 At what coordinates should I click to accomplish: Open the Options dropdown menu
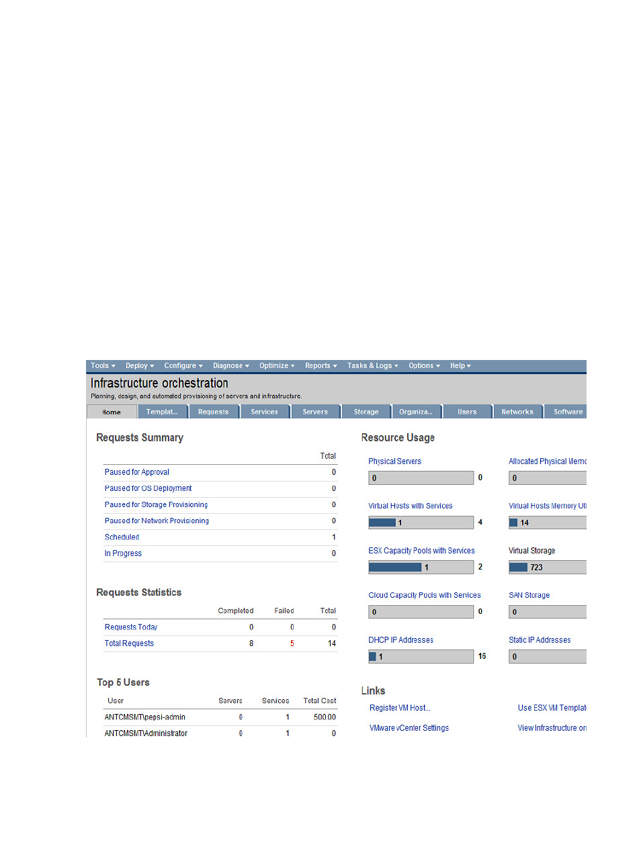424,366
